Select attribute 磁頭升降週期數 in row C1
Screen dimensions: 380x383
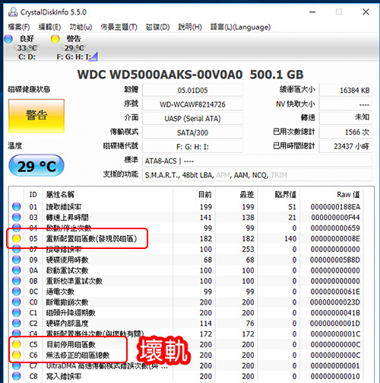(x=71, y=313)
